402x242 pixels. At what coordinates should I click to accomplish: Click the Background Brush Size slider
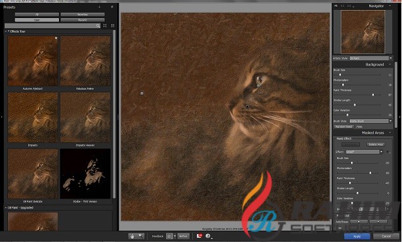(357, 75)
